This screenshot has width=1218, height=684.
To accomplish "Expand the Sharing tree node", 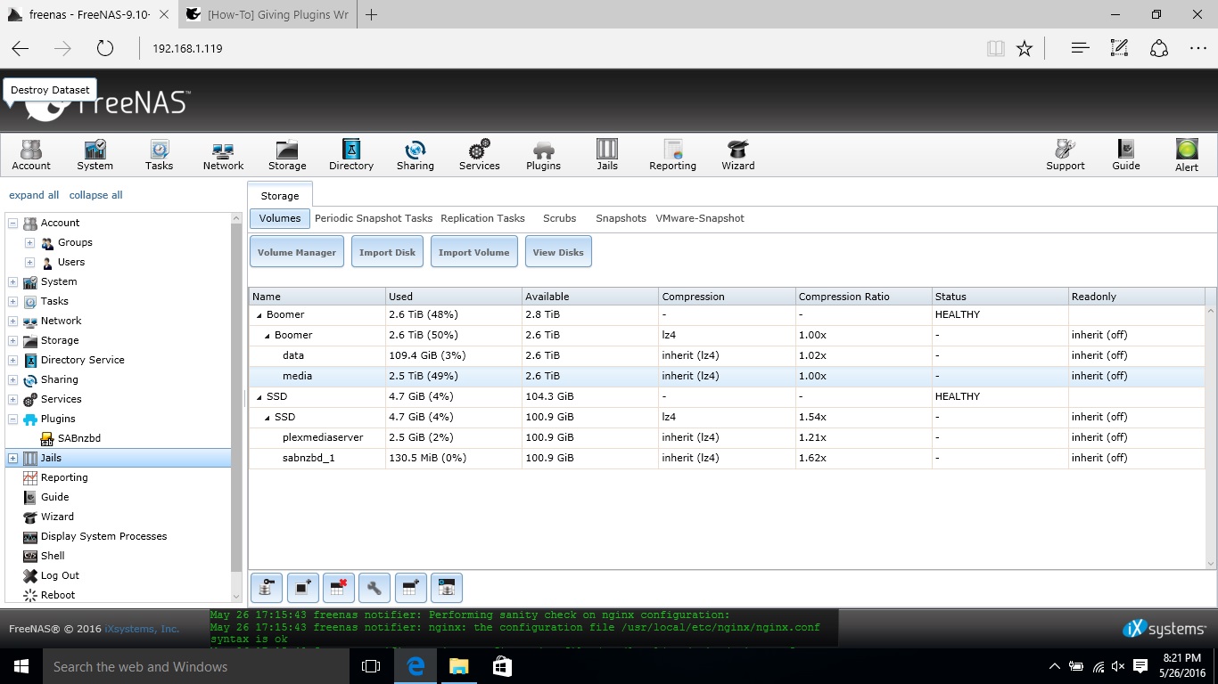I will pos(12,379).
